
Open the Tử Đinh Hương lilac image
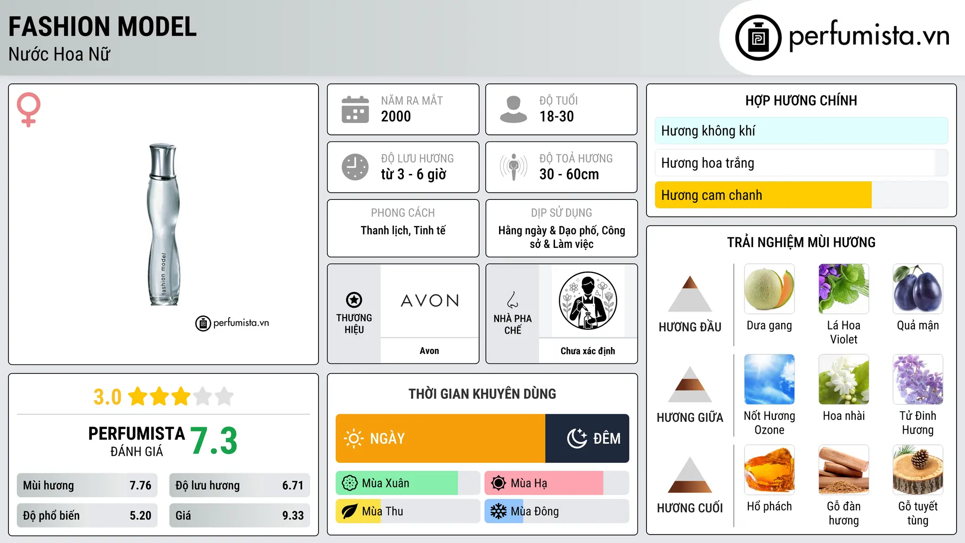coord(918,379)
